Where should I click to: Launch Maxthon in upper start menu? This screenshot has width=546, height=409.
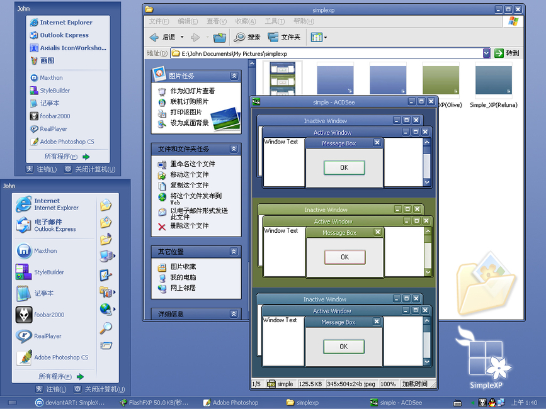[47, 77]
